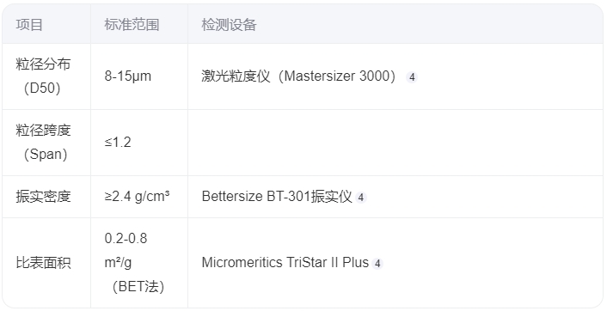Open citation 4 after TriStar II Plus
The image size is (607, 311).
pos(377,264)
